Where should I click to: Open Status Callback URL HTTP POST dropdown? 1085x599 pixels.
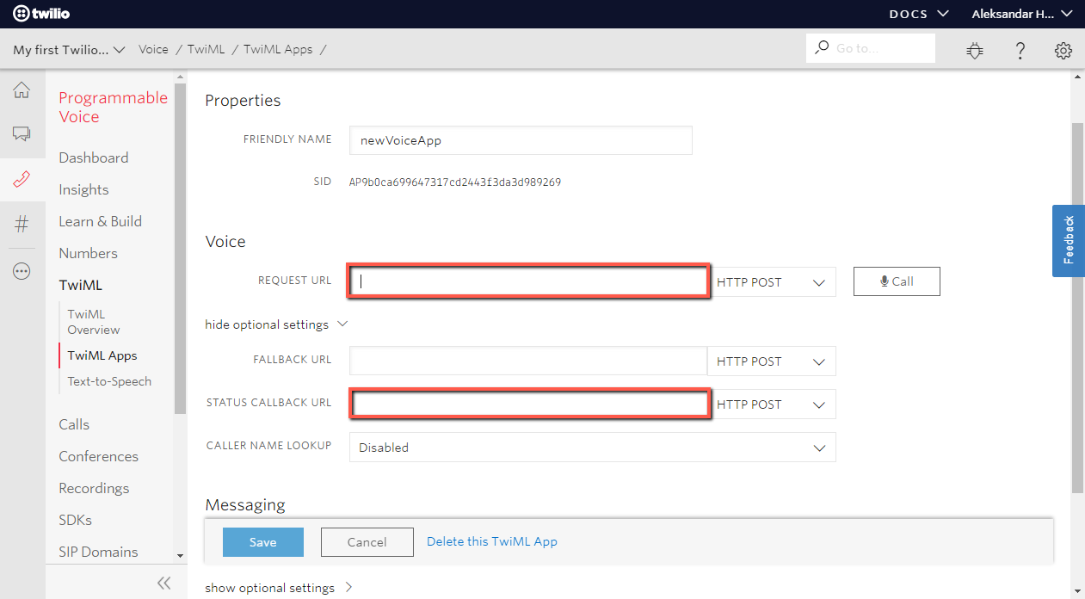pos(772,404)
